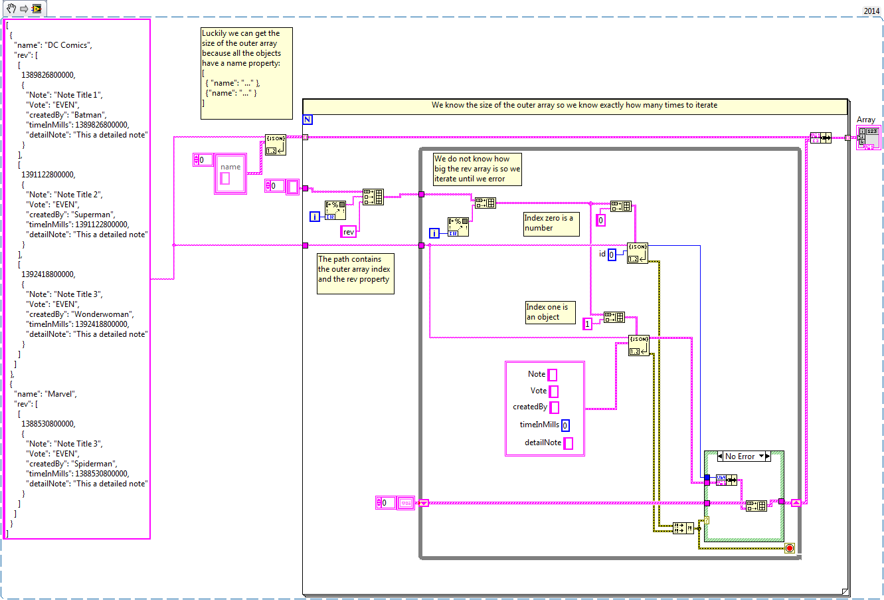Click the detailNote string field in cluster
Viewport: 884px width, 600px height.
click(x=569, y=443)
